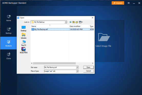This screenshot has height=95, width=142.
Task: Click the Select Image File label
Action: click(103, 46)
